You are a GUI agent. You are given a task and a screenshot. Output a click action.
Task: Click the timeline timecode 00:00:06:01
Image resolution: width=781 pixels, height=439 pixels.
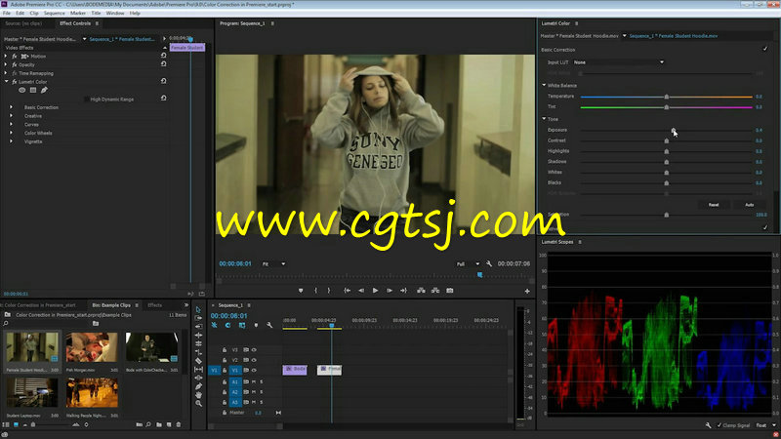(228, 315)
